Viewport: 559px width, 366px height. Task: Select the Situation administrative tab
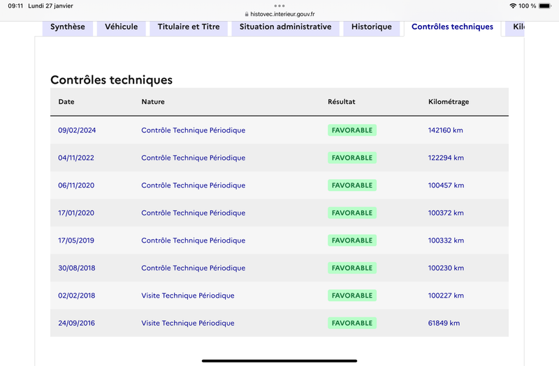(x=285, y=27)
